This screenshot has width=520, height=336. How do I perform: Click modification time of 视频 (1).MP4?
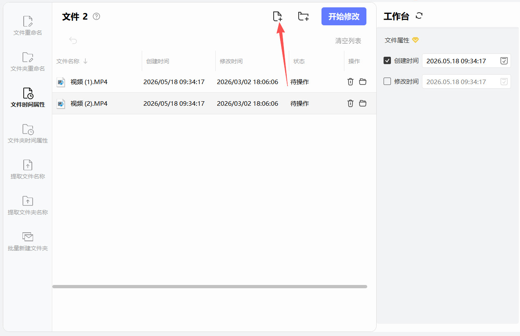[248, 82]
